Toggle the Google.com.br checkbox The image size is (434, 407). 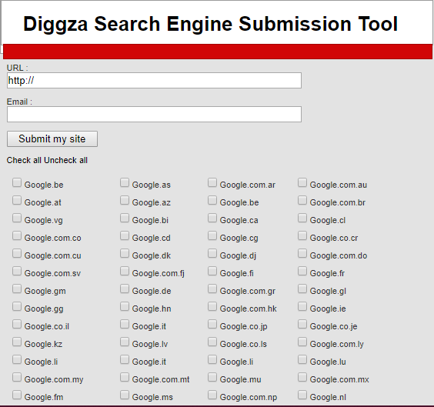[x=302, y=200]
